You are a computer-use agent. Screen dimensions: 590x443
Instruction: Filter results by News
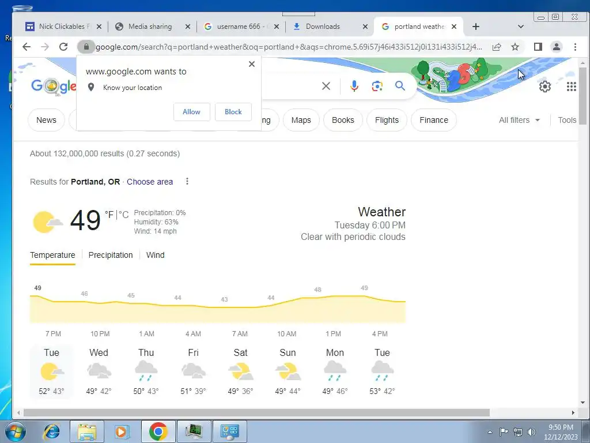[x=46, y=120]
